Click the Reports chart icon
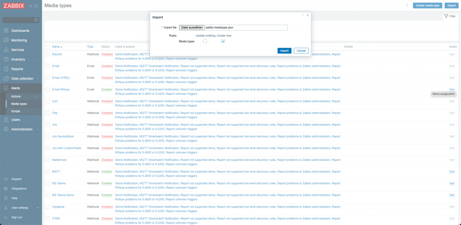Image resolution: width=461 pixels, height=225 pixels. (6, 69)
